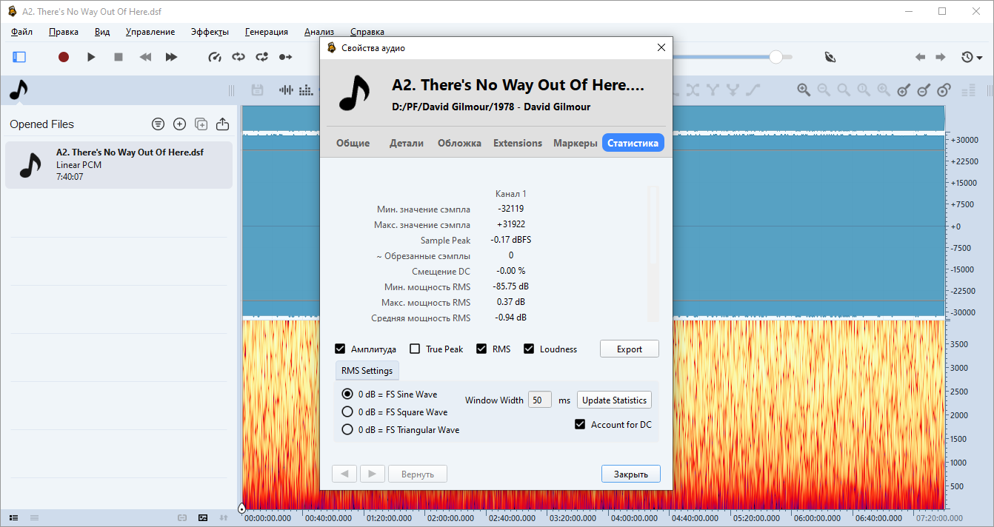
Task: Click the volume slider handle in toolbar
Action: coord(775,57)
